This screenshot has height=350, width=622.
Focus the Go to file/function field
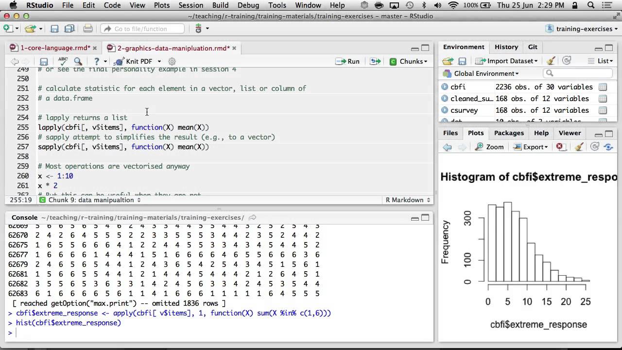tap(142, 29)
